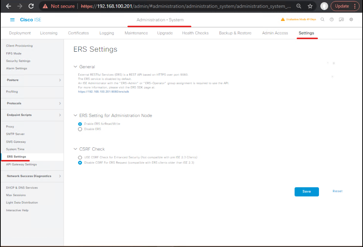Open Light Data Distribution in sidebar
The height and width of the screenshot is (247, 363).
point(22,203)
